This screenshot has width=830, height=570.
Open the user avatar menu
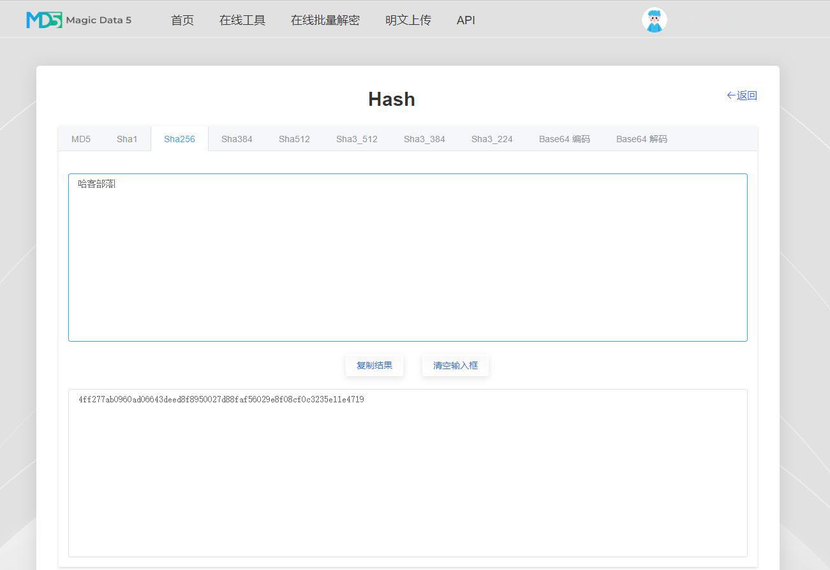point(654,19)
